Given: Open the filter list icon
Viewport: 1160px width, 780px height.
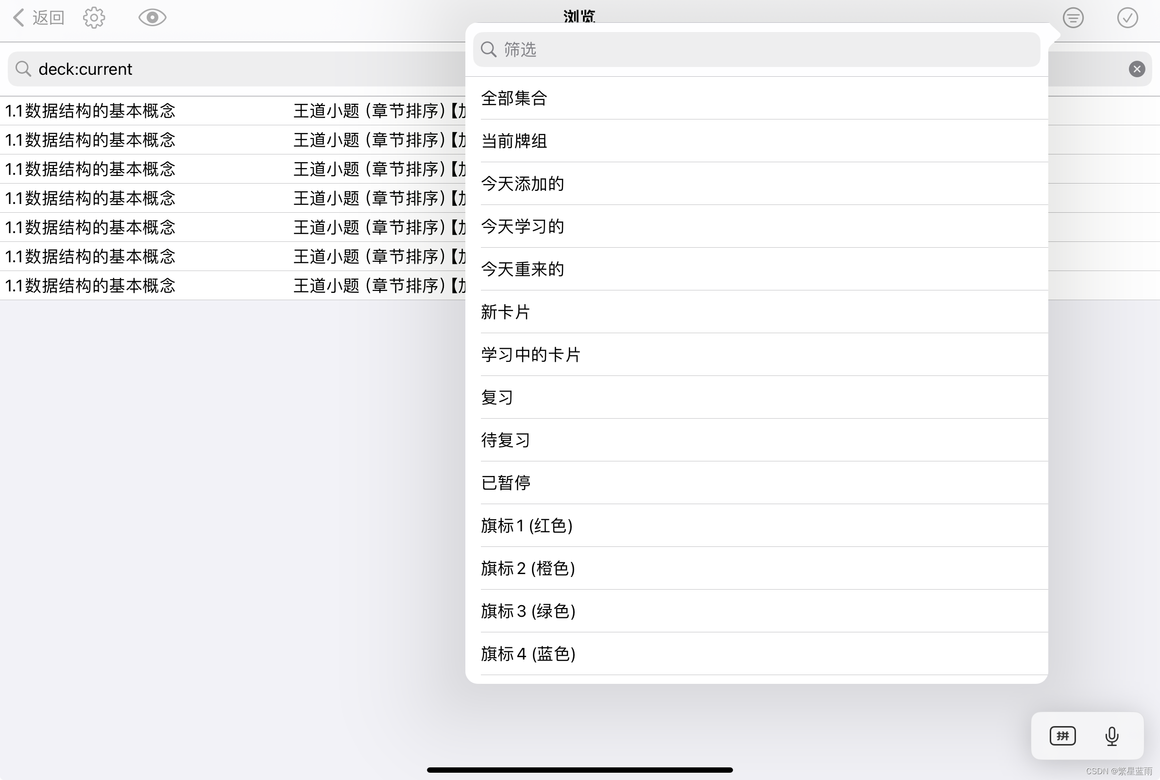Looking at the screenshot, I should [x=1073, y=18].
